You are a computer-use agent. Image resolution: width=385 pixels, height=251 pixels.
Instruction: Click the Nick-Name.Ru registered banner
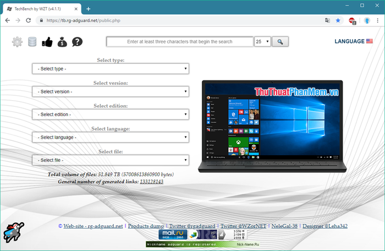coord(203,244)
